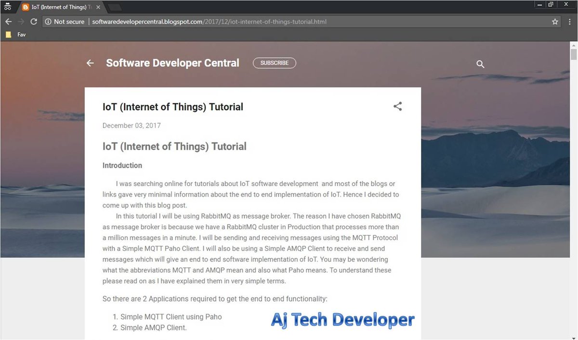
Task: Open the 'Software Developer Central' blog title link
Action: 172,63
